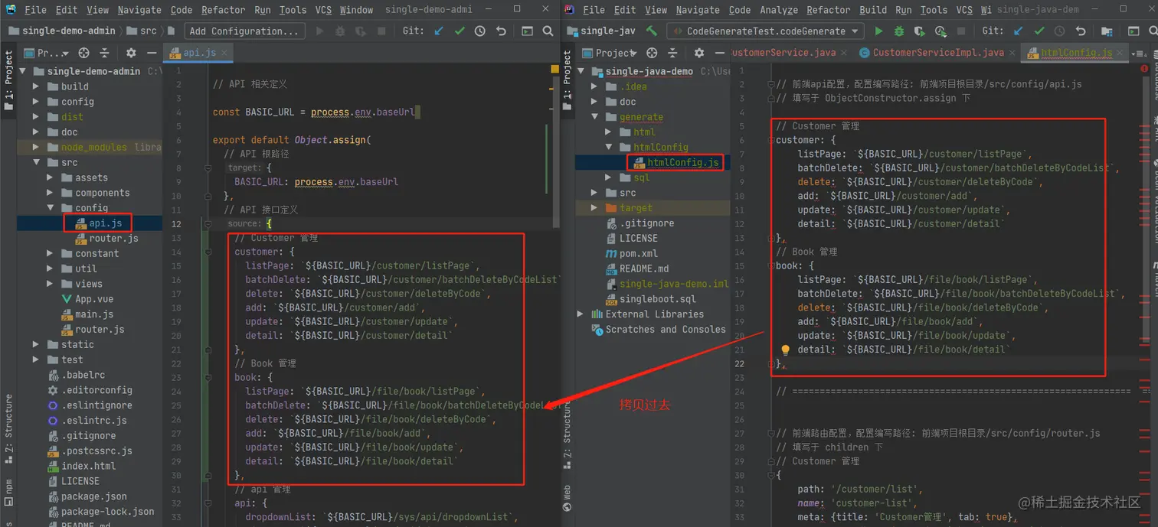Image resolution: width=1158 pixels, height=527 pixels.
Task: Click rollback arrow in left window toolbar
Action: click(501, 31)
